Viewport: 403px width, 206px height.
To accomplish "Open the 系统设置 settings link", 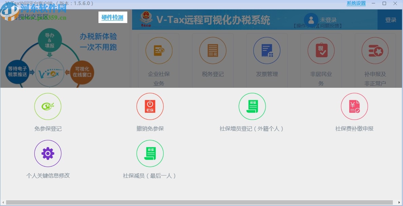I will tap(355, 3).
